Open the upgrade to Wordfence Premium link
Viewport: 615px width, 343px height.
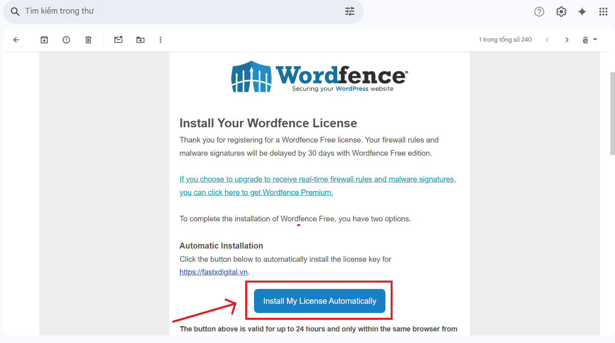click(x=317, y=186)
